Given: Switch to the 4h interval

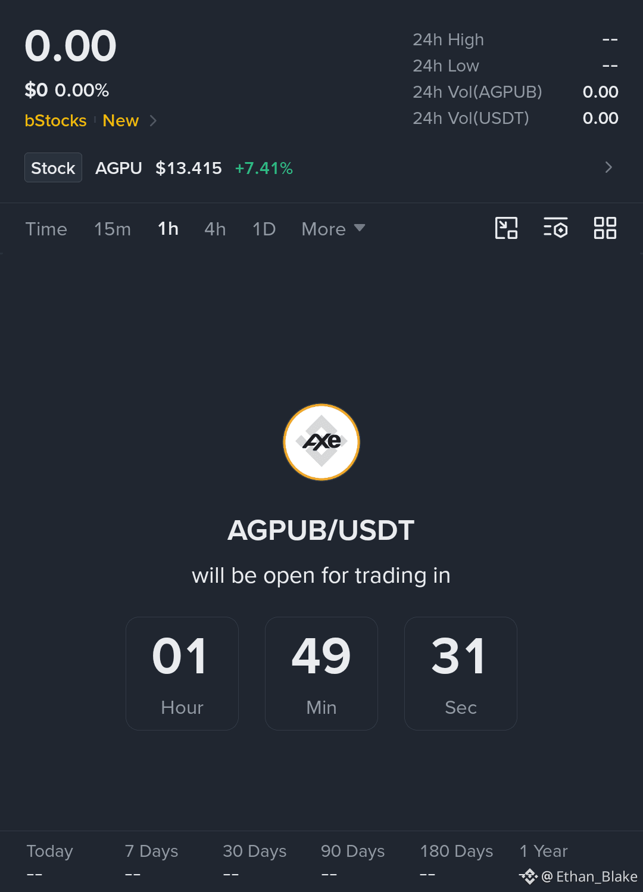Looking at the screenshot, I should [x=215, y=229].
